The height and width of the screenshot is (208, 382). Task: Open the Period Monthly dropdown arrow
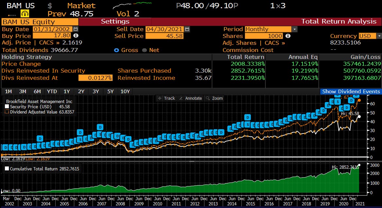(295, 29)
